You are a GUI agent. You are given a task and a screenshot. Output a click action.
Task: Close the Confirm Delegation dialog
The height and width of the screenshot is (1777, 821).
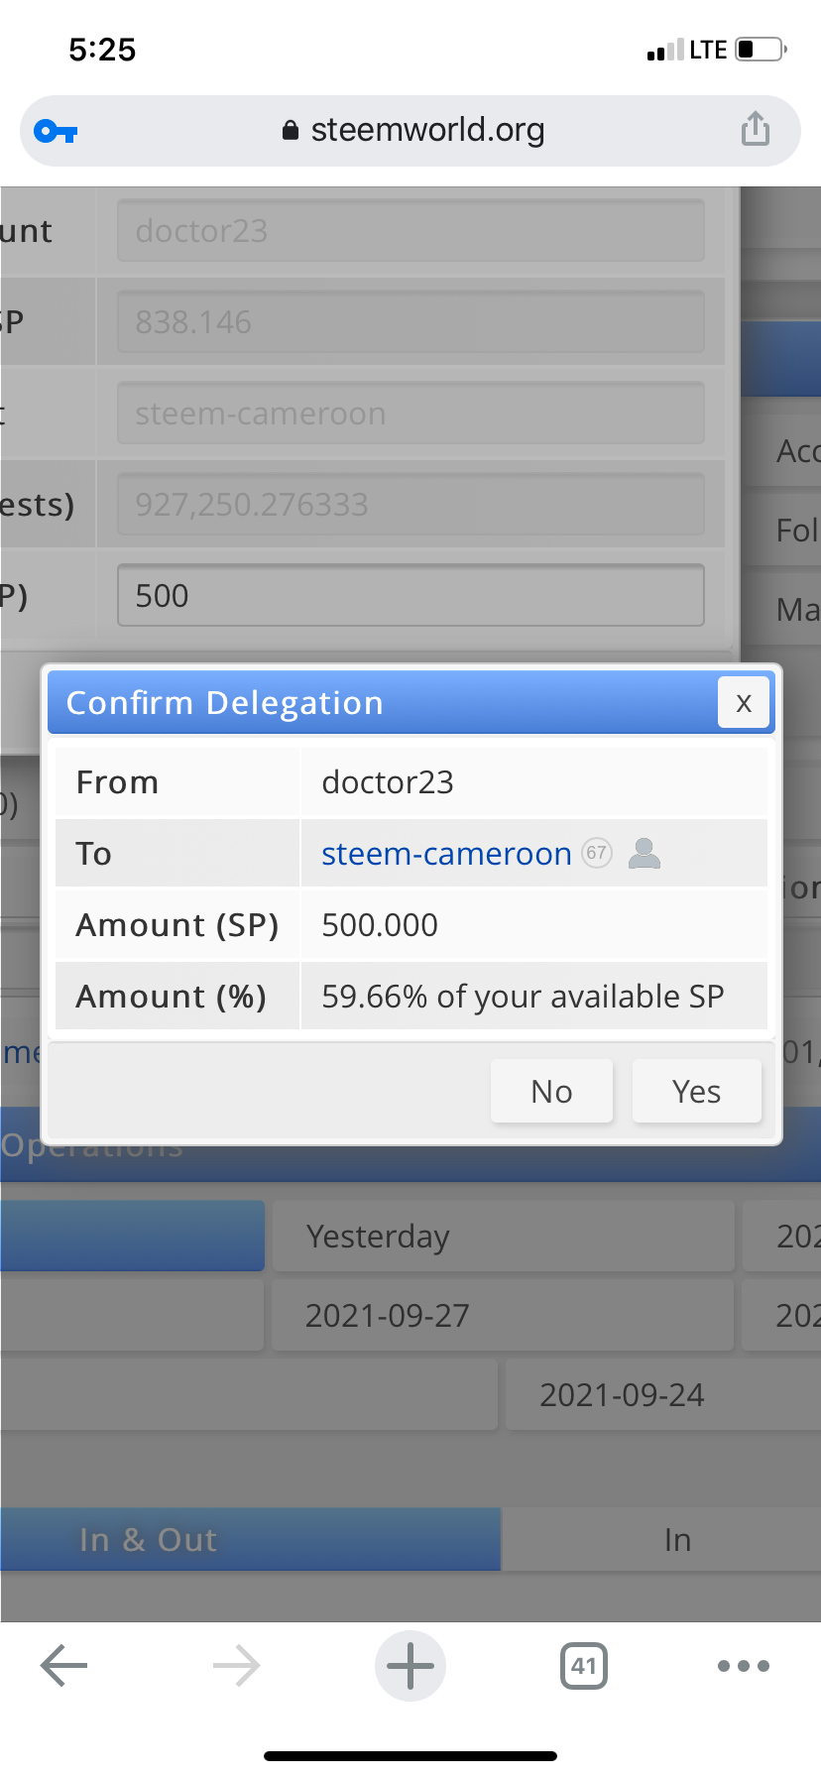(744, 702)
